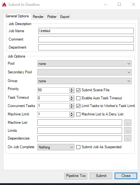Enable Auto Task Timeout checkbox
This screenshot has width=140, height=185.
[78, 98]
